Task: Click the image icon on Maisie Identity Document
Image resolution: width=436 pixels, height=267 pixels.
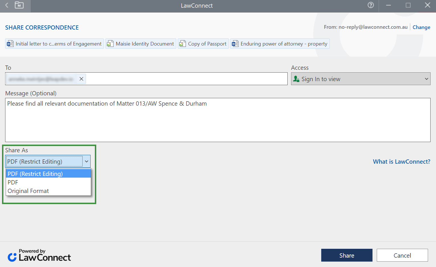Action: click(x=110, y=44)
